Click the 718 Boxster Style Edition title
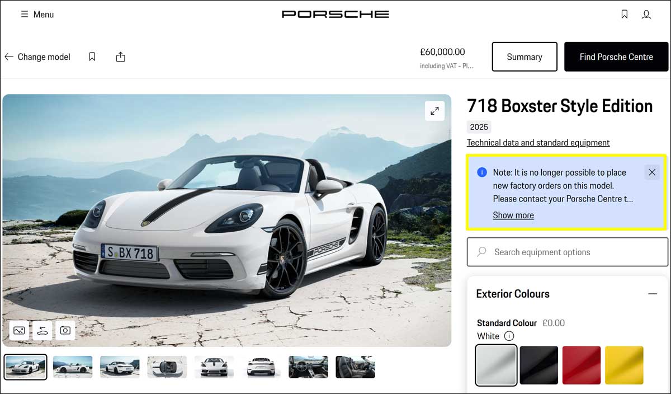The width and height of the screenshot is (671, 394). [x=560, y=106]
